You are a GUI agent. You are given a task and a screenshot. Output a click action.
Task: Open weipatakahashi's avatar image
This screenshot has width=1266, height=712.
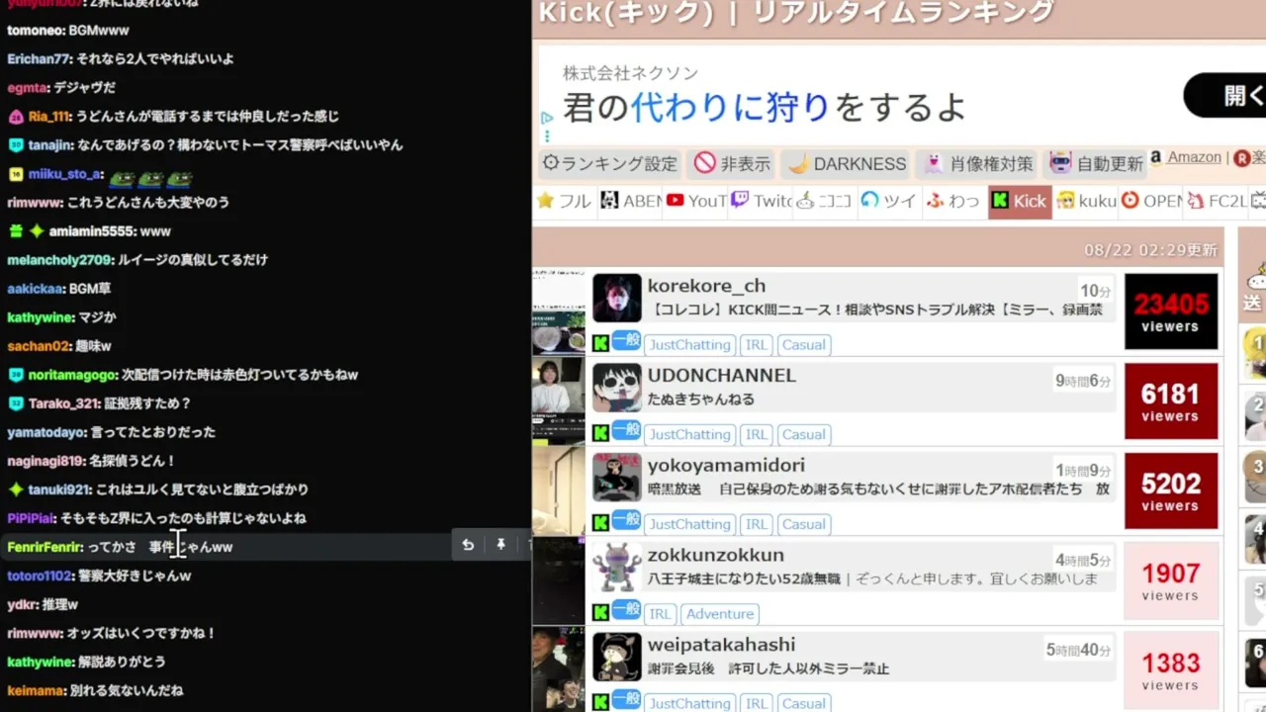point(617,658)
